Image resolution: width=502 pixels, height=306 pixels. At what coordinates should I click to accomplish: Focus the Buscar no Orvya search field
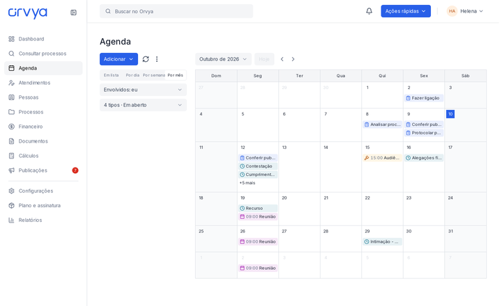[x=176, y=11]
